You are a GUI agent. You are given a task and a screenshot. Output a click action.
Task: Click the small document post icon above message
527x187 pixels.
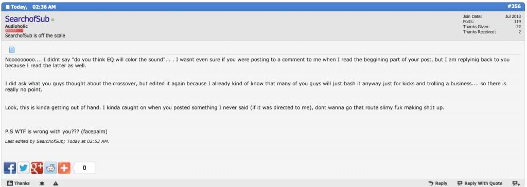[12, 50]
